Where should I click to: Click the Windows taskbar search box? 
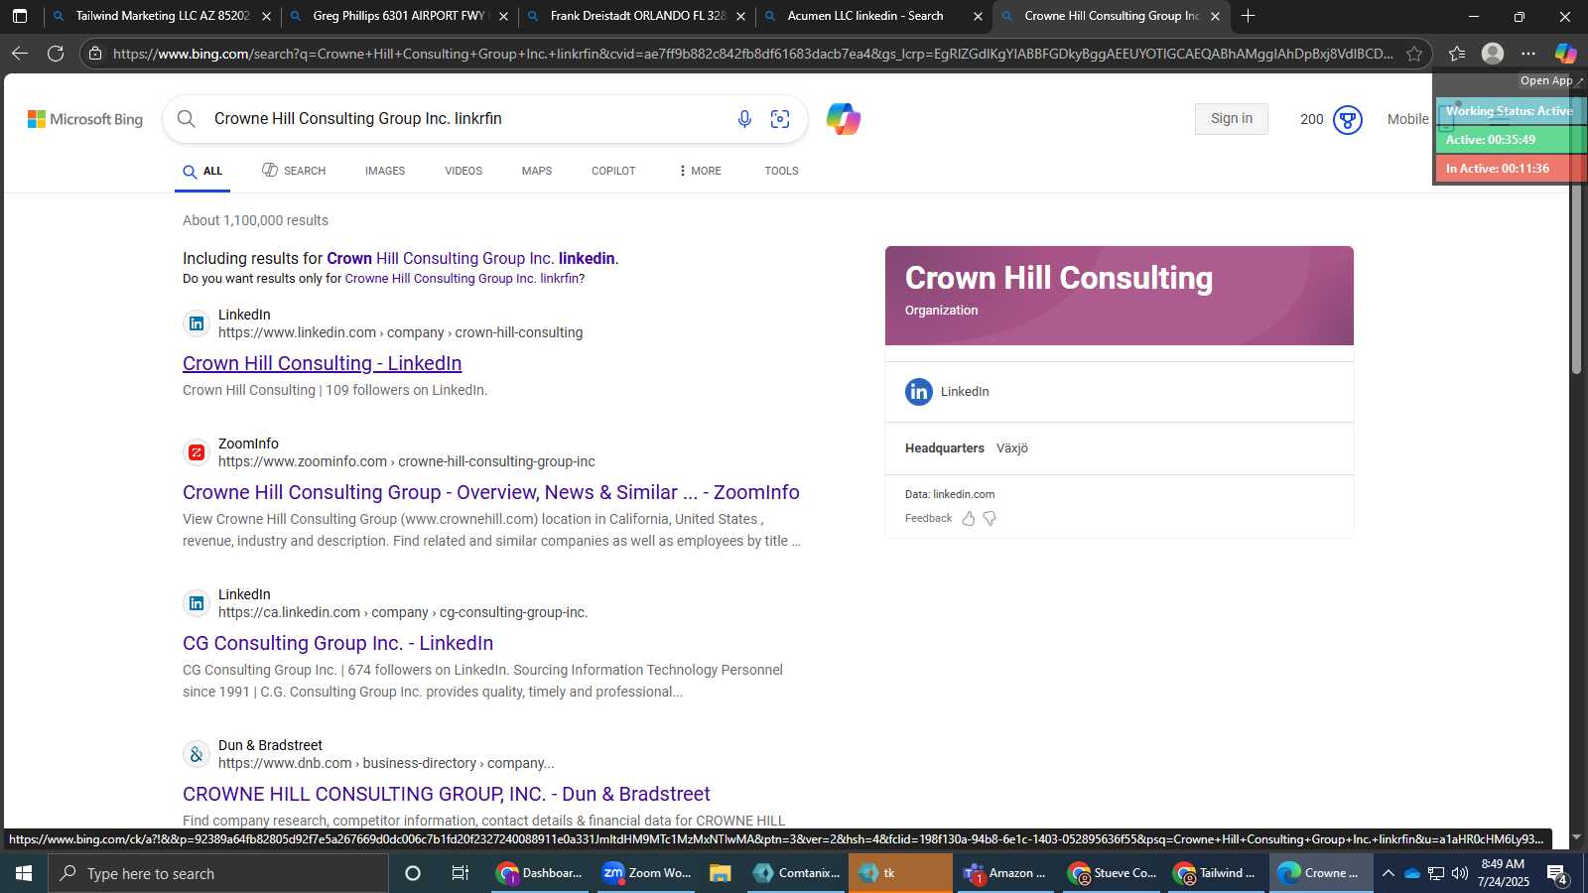(x=218, y=873)
